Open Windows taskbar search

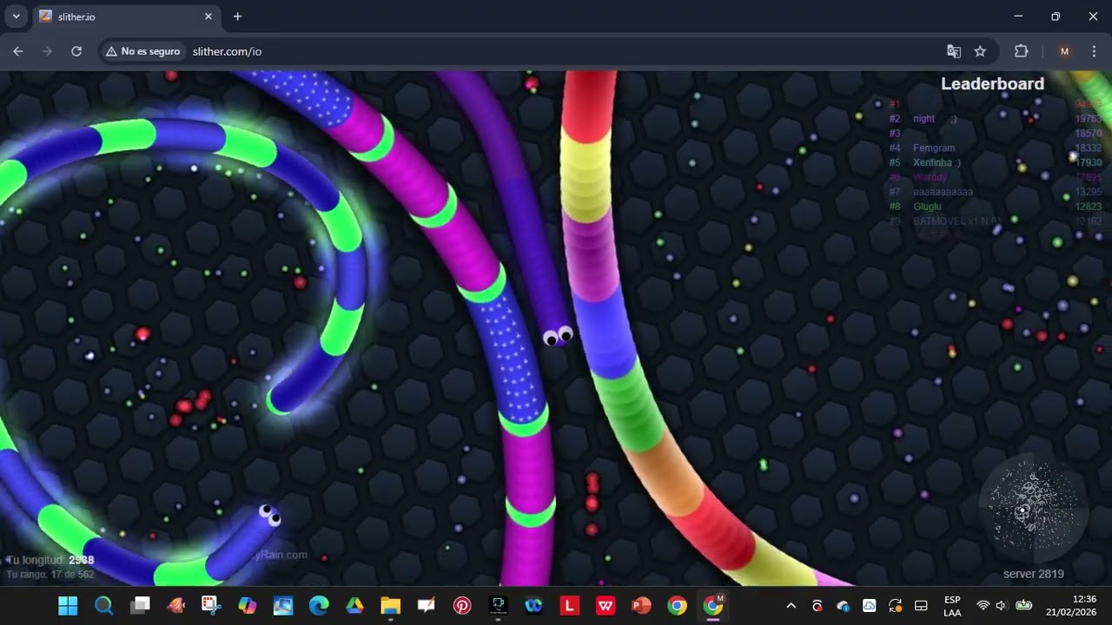(x=103, y=606)
